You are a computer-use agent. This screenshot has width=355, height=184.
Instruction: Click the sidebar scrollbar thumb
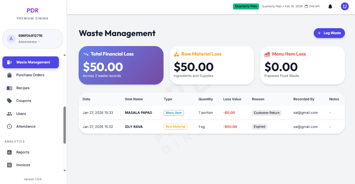pyautogui.click(x=64, y=125)
